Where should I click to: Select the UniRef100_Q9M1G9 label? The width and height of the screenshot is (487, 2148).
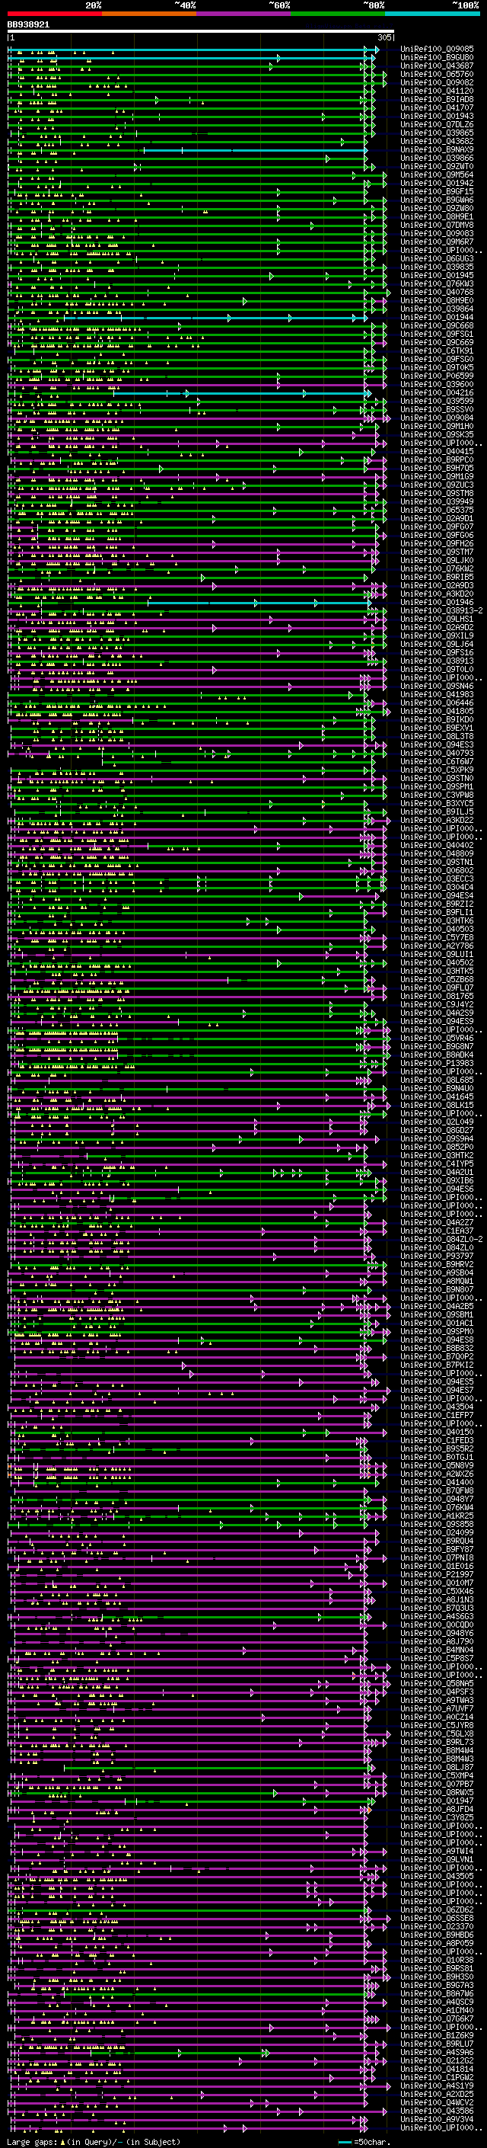(437, 476)
